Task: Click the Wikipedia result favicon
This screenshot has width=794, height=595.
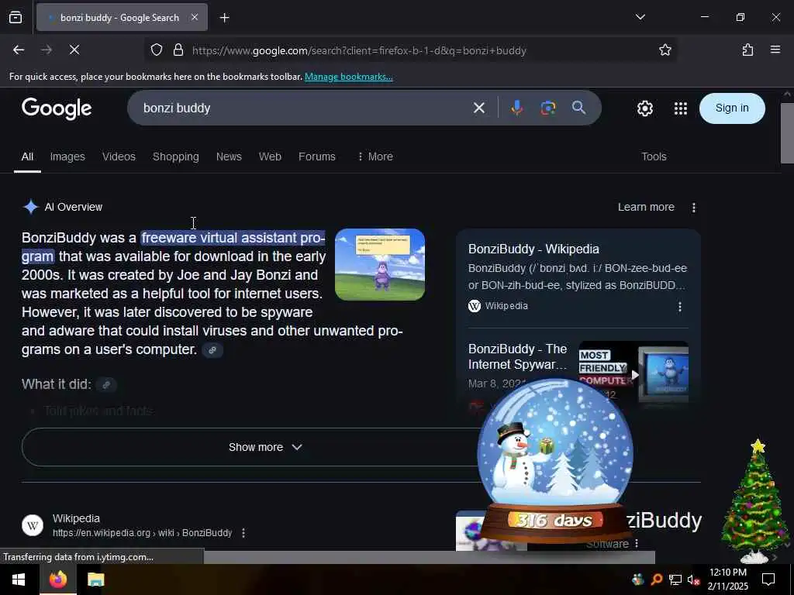Action: pos(33,525)
